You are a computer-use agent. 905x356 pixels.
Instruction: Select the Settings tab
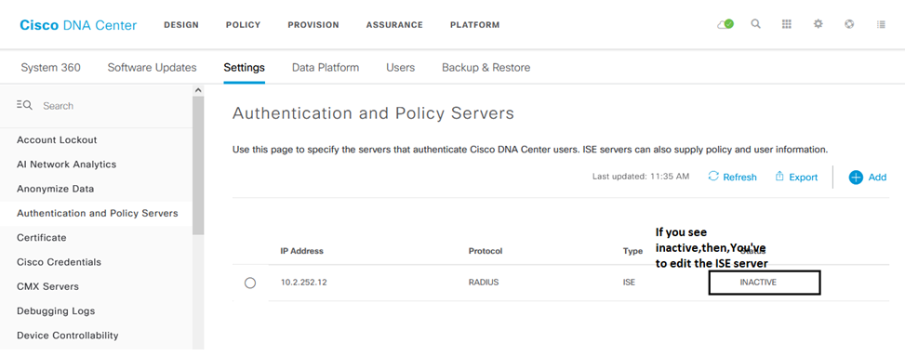tap(244, 68)
